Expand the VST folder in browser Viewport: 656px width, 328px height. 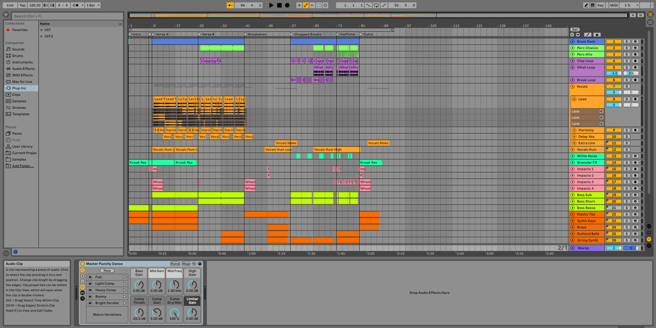pyautogui.click(x=42, y=30)
